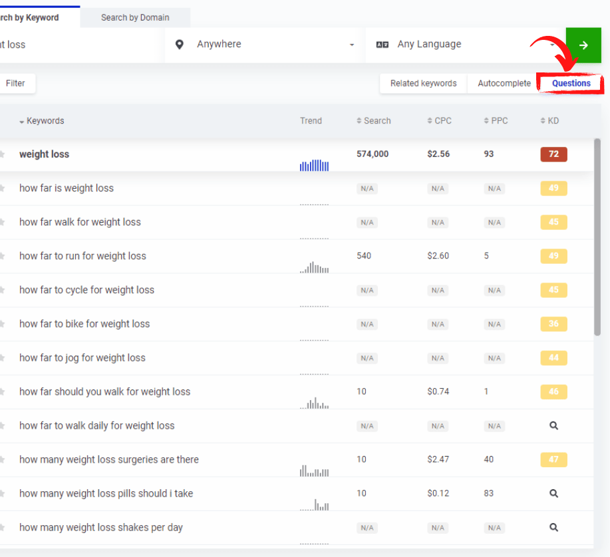
Task: Click magnifier icon for 'how far to walk daily'
Action: (553, 425)
